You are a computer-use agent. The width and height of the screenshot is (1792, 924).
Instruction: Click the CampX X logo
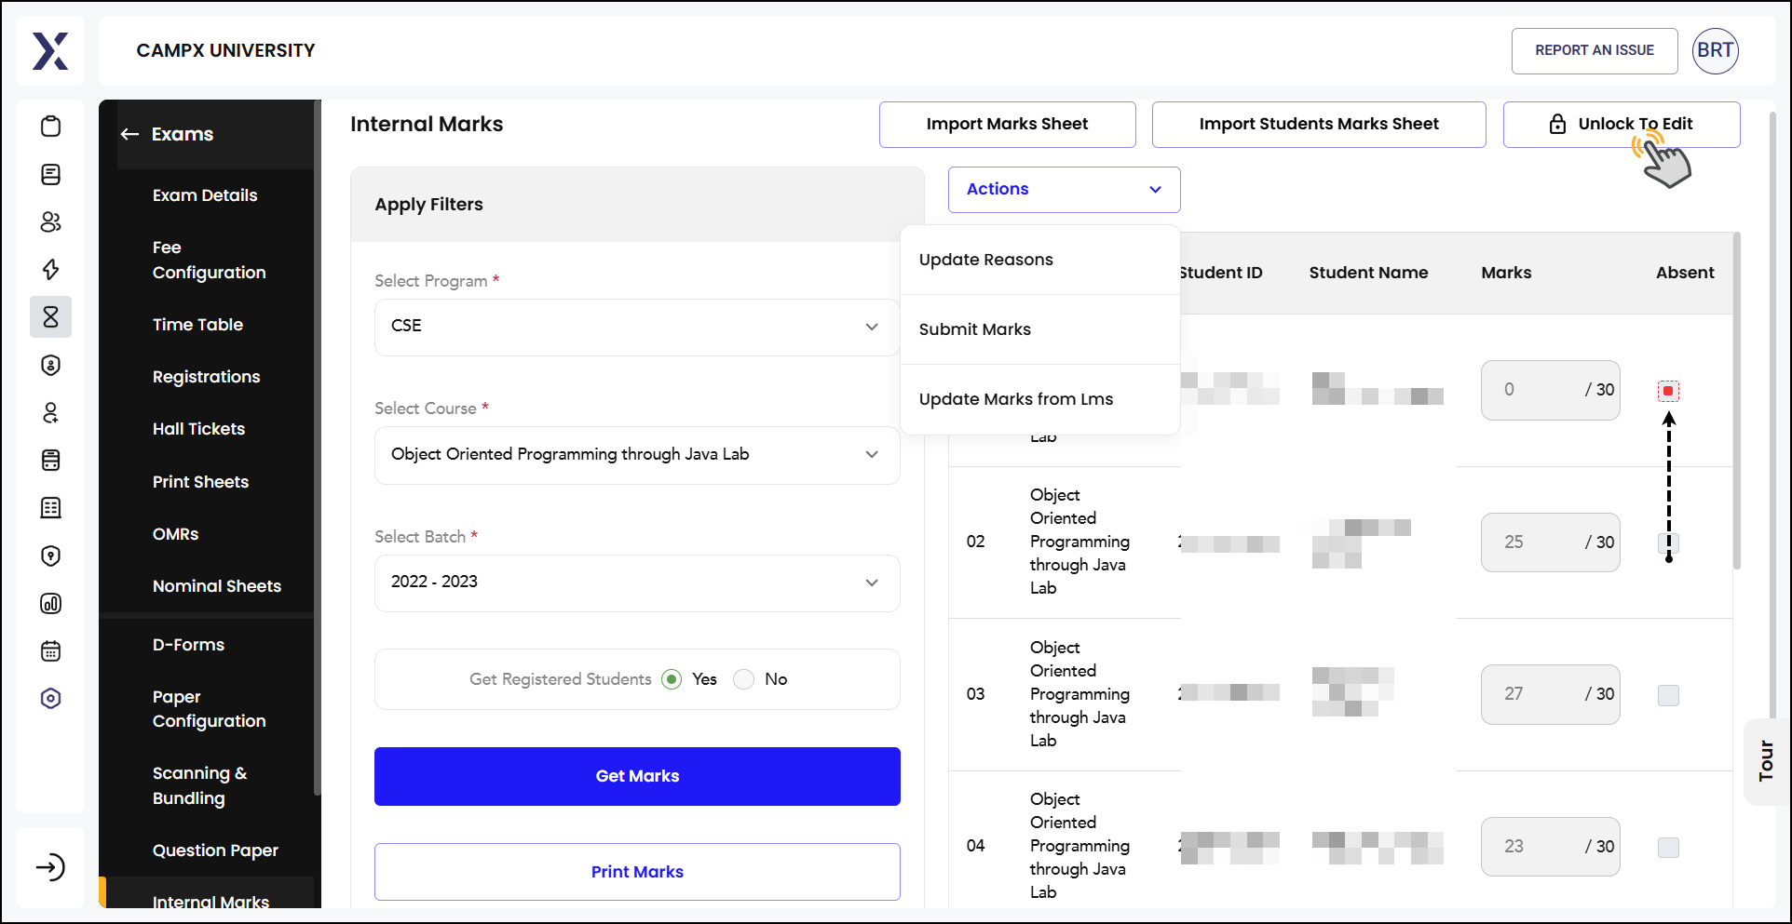coord(50,50)
